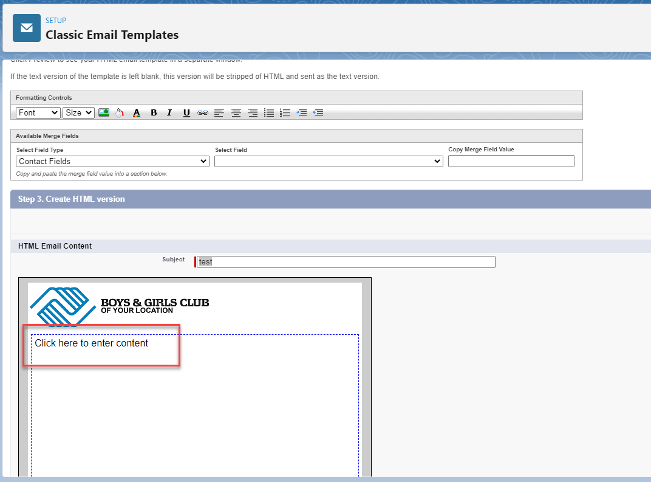
Task: Toggle italic formatting
Action: tap(169, 112)
